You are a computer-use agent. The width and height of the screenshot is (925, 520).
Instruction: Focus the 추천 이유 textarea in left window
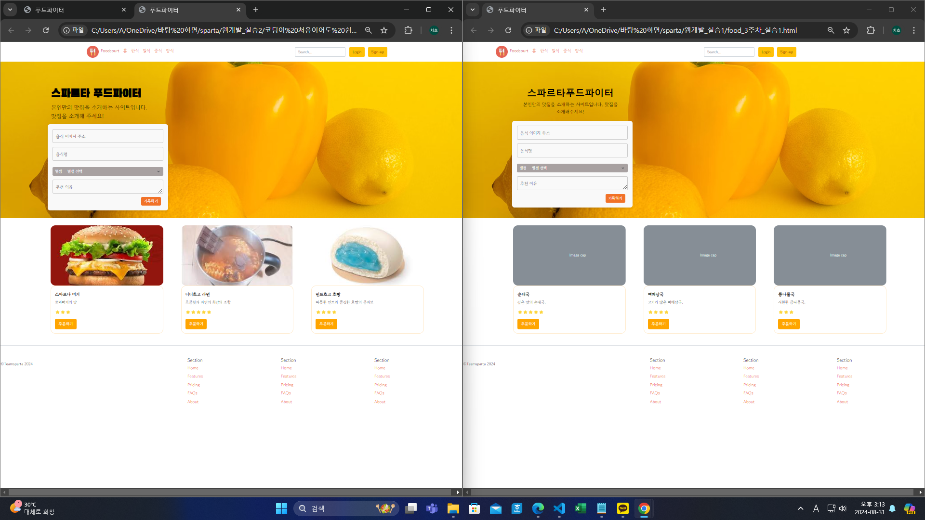[108, 187]
